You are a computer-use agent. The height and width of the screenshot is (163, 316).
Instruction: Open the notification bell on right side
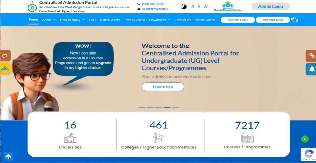coord(312,69)
